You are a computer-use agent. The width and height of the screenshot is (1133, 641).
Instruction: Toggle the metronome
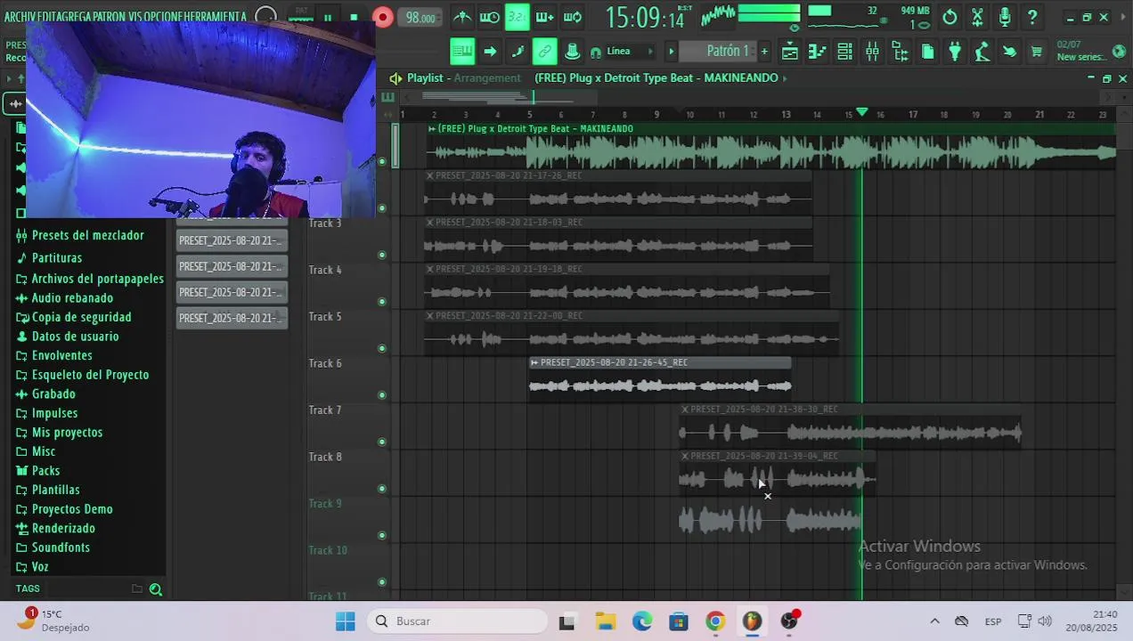point(461,17)
